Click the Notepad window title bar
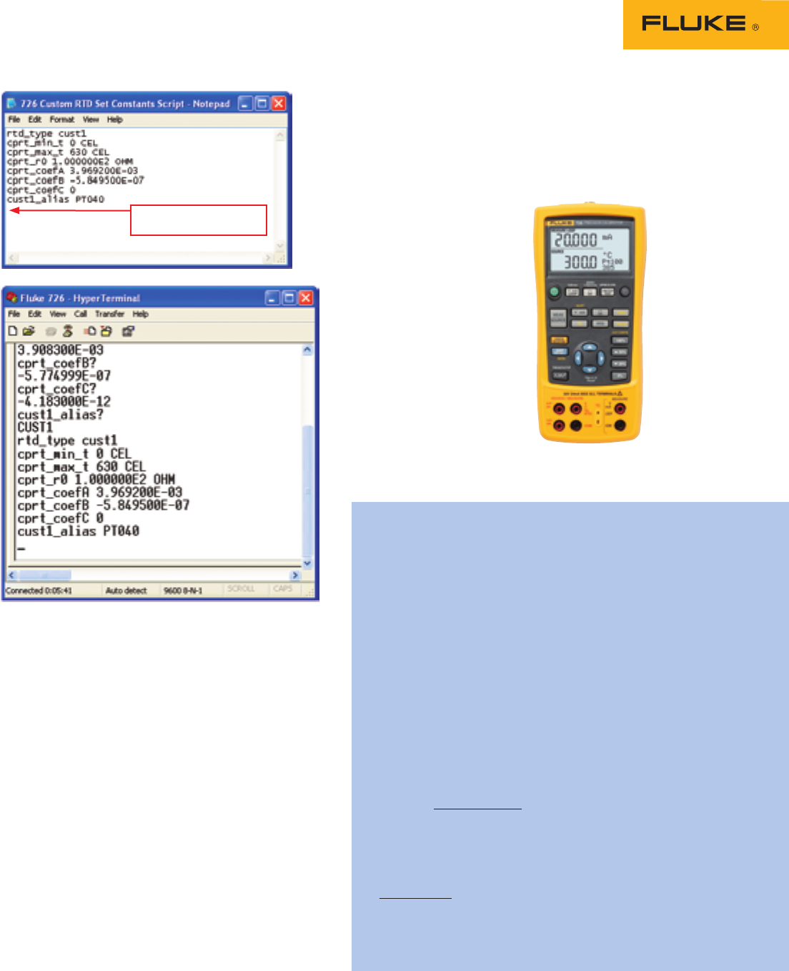 pos(147,104)
